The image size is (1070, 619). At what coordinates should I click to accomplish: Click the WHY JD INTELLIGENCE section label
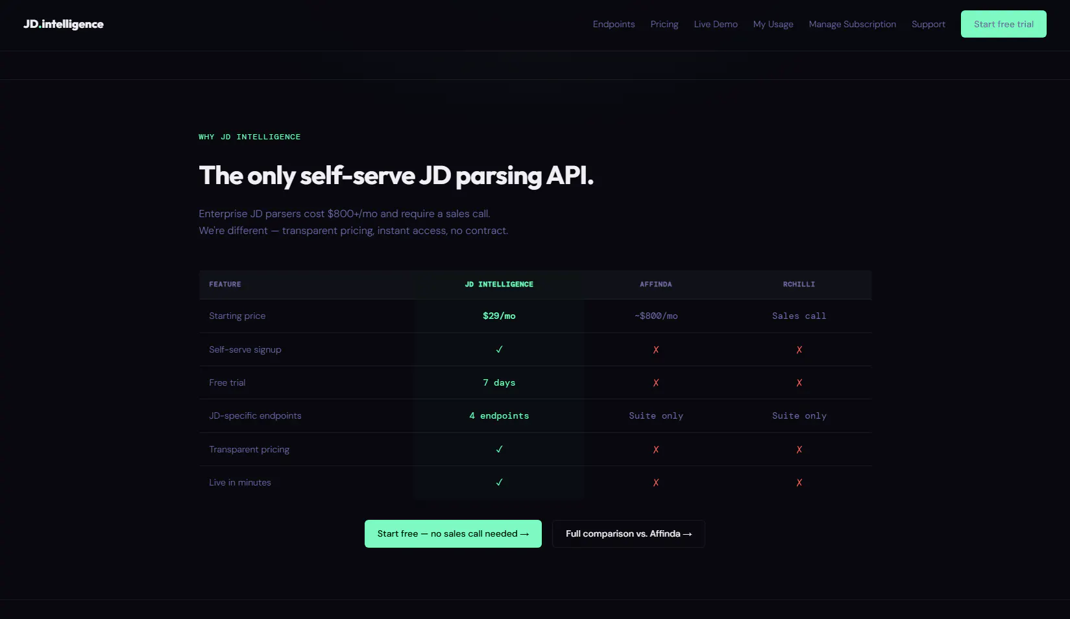(x=250, y=137)
